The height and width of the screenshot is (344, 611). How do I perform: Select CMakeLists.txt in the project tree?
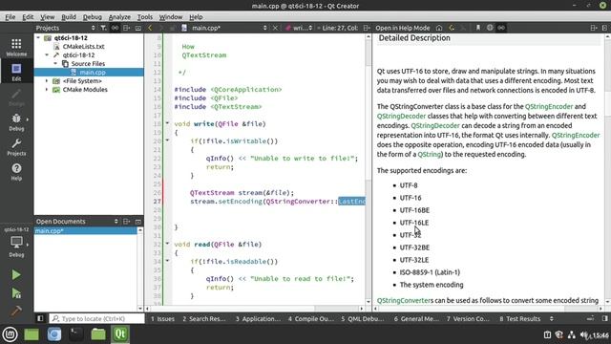point(83,47)
